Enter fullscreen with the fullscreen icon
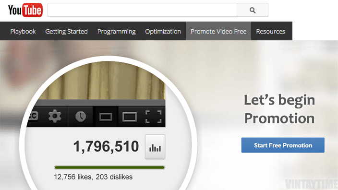Screen dimensions: 338x190 (x=154, y=117)
